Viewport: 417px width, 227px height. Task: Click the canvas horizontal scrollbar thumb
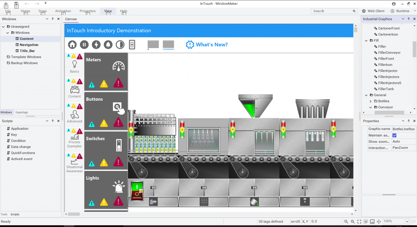[74, 214]
